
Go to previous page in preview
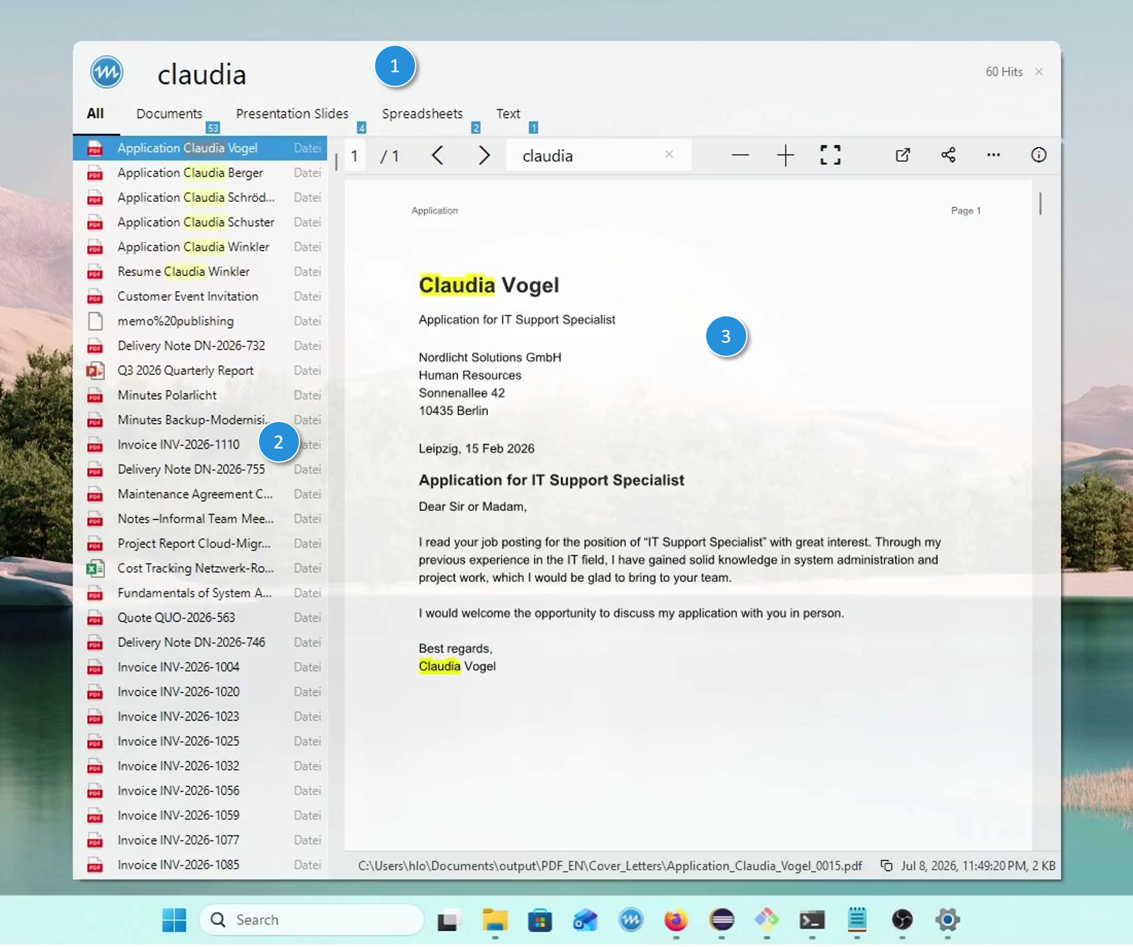pos(437,155)
